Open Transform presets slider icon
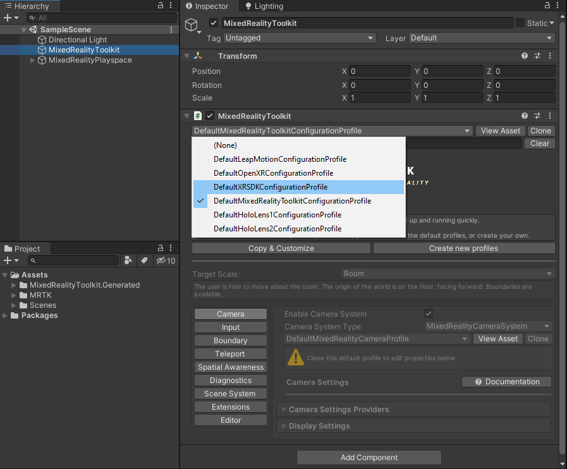This screenshot has height=469, width=567. click(537, 56)
